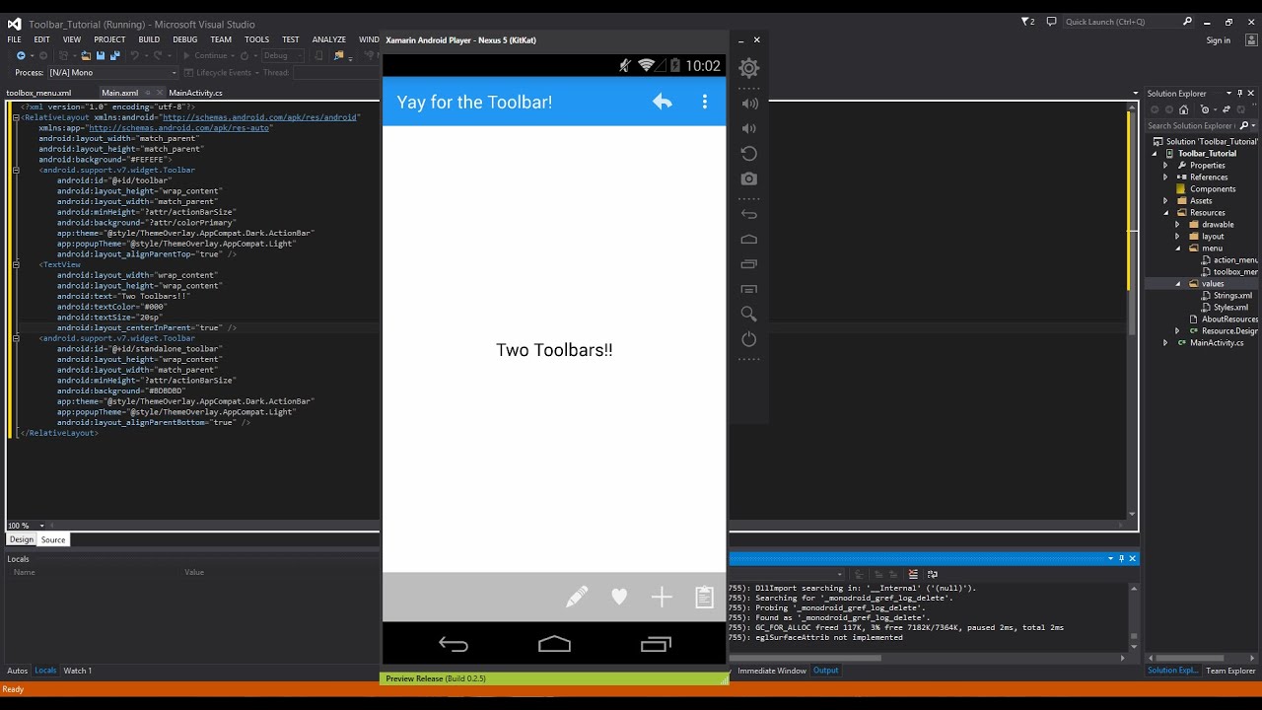
Task: Open the Immediate Window tab
Action: pos(771,671)
